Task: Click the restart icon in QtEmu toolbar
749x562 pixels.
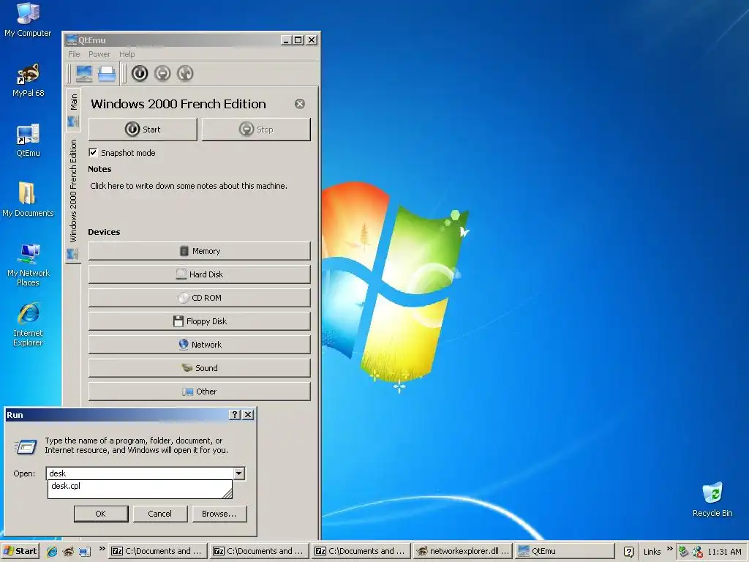Action: (185, 74)
